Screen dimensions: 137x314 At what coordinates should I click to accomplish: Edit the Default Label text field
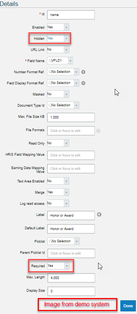71,229
